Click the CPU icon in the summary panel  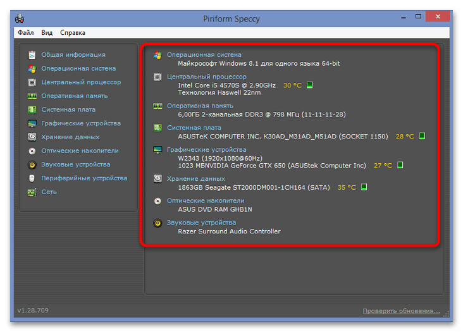click(157, 77)
